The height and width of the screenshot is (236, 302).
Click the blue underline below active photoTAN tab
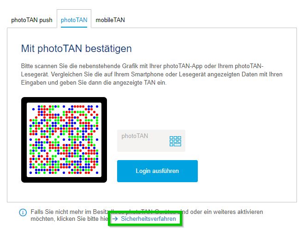(x=74, y=27)
